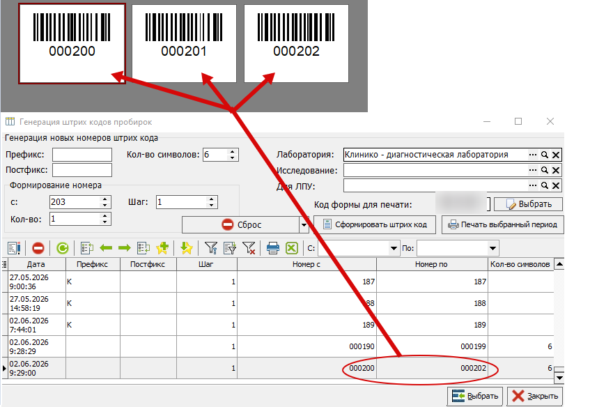This screenshot has height=407, width=613.
Task: Click the green refresh icon
Action: 63,248
